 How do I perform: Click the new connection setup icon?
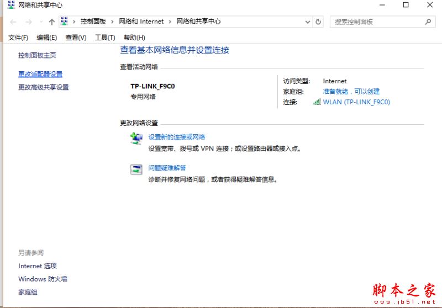pos(136,139)
